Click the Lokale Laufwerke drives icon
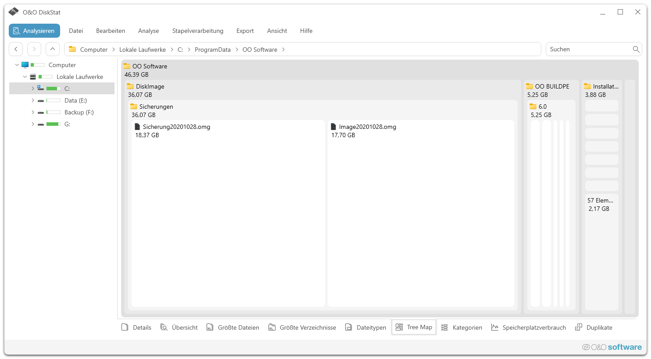 pos(33,77)
